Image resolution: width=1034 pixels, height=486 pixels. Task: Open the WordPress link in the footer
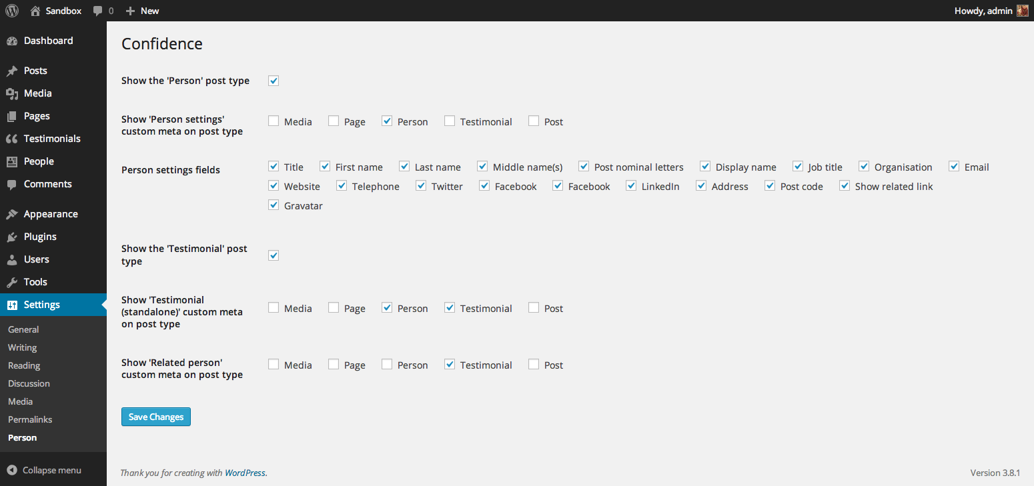tap(245, 473)
